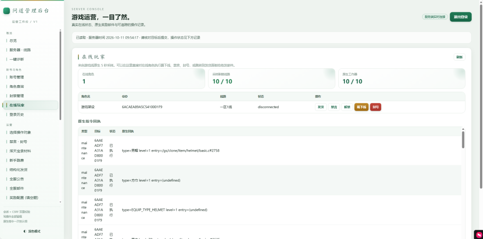Click the server time status message bar
This screenshot has width=483, height=239.
(x=271, y=38)
